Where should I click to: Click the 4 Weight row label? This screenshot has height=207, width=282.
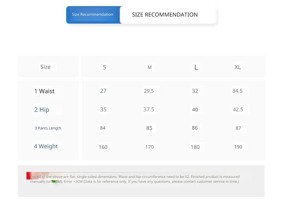pyautogui.click(x=46, y=146)
